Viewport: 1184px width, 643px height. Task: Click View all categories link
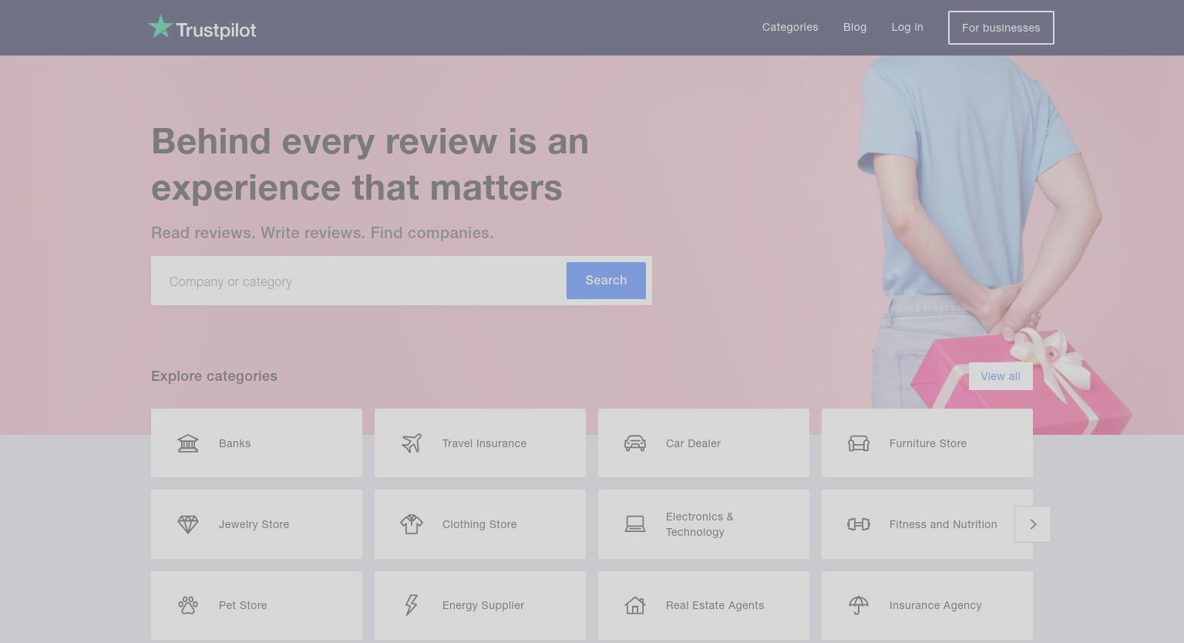pos(1001,376)
